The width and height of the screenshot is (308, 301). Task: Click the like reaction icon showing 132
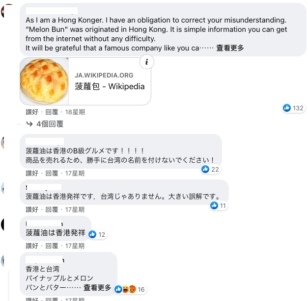click(287, 108)
